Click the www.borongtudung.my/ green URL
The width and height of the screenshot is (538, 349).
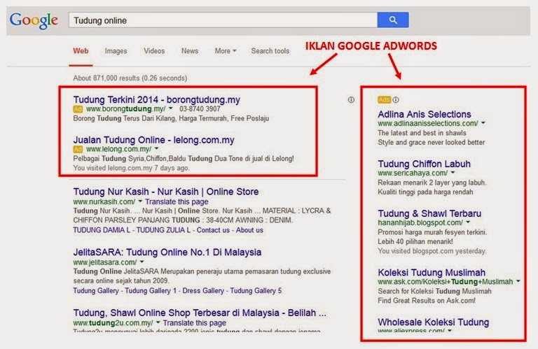(126, 109)
